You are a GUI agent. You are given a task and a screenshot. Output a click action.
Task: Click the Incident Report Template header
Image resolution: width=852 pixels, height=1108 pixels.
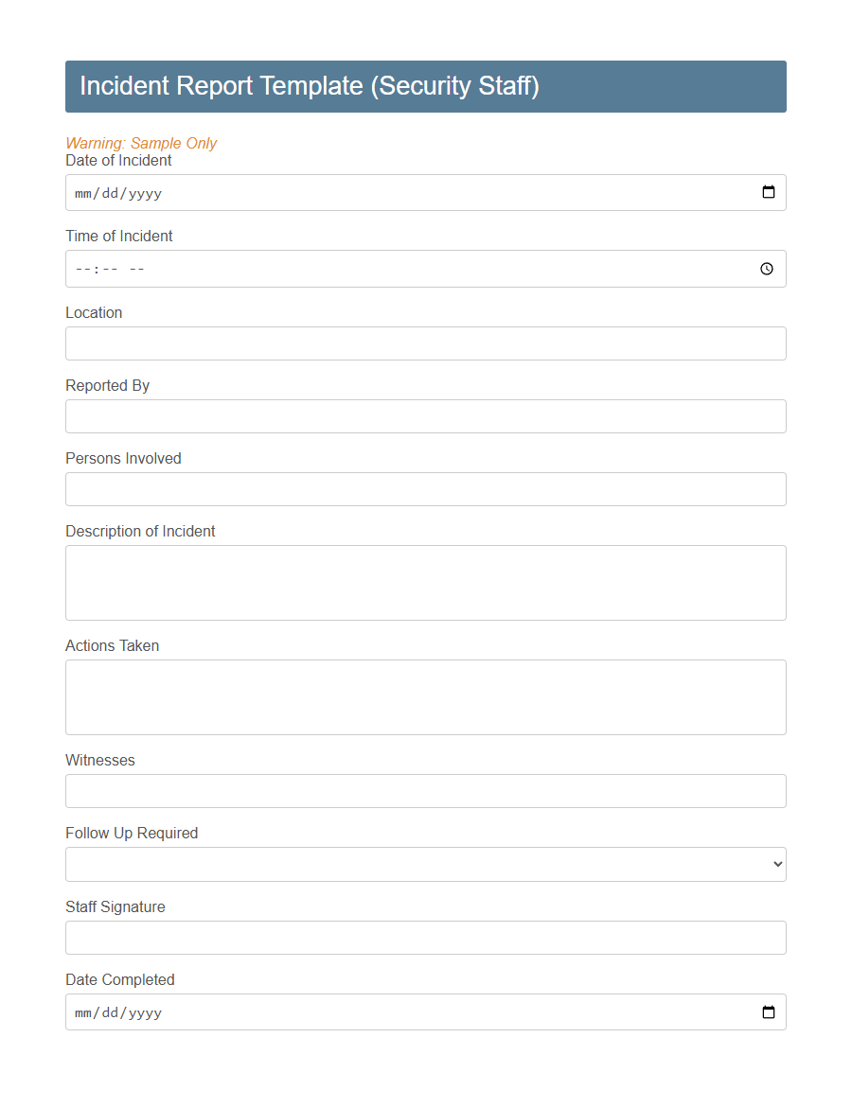tap(310, 86)
